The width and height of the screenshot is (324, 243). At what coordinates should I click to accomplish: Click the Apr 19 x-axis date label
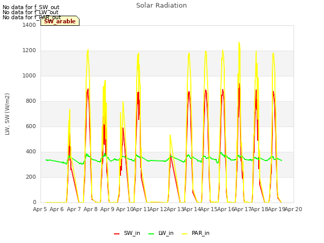pyautogui.click(x=276, y=209)
